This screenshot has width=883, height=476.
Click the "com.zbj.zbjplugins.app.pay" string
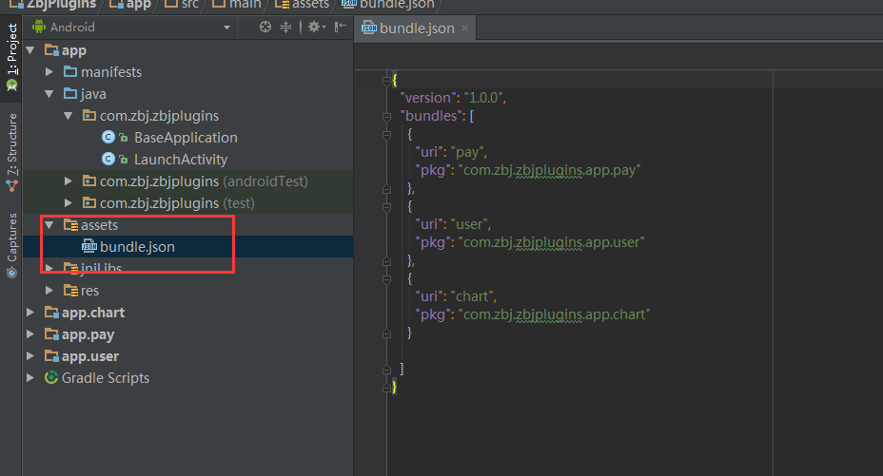[550, 170]
